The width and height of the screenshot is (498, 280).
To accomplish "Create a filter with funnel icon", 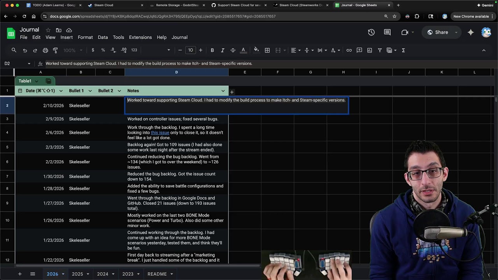I will [380, 50].
